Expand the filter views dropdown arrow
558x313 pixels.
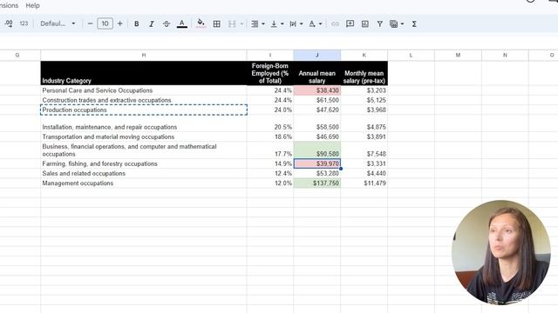click(x=402, y=23)
